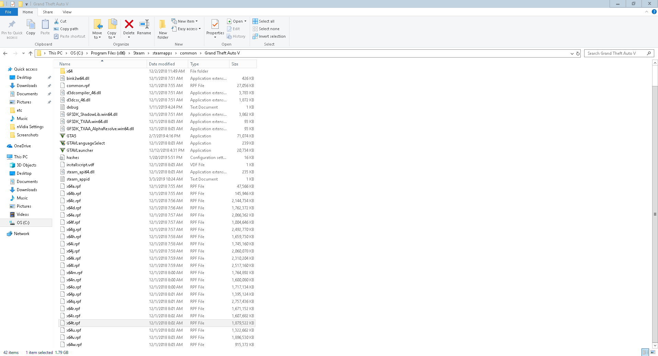Create a New folder
This screenshot has height=356, width=658.
click(163, 29)
